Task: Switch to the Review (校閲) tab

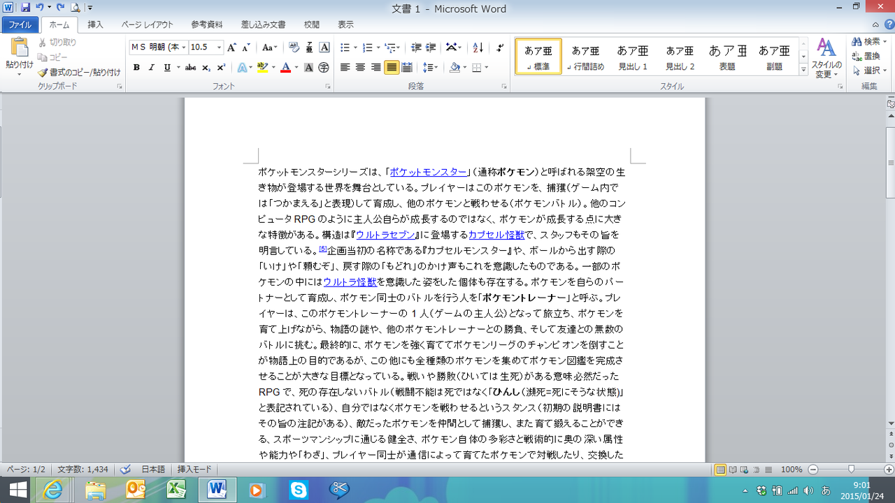Action: pos(312,24)
